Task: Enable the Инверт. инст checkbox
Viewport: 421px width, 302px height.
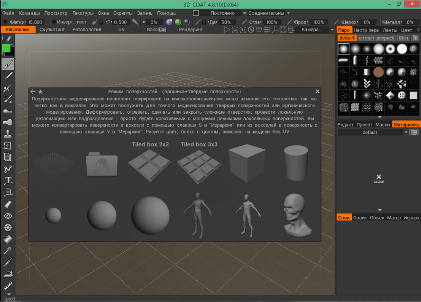Action: click(54, 22)
